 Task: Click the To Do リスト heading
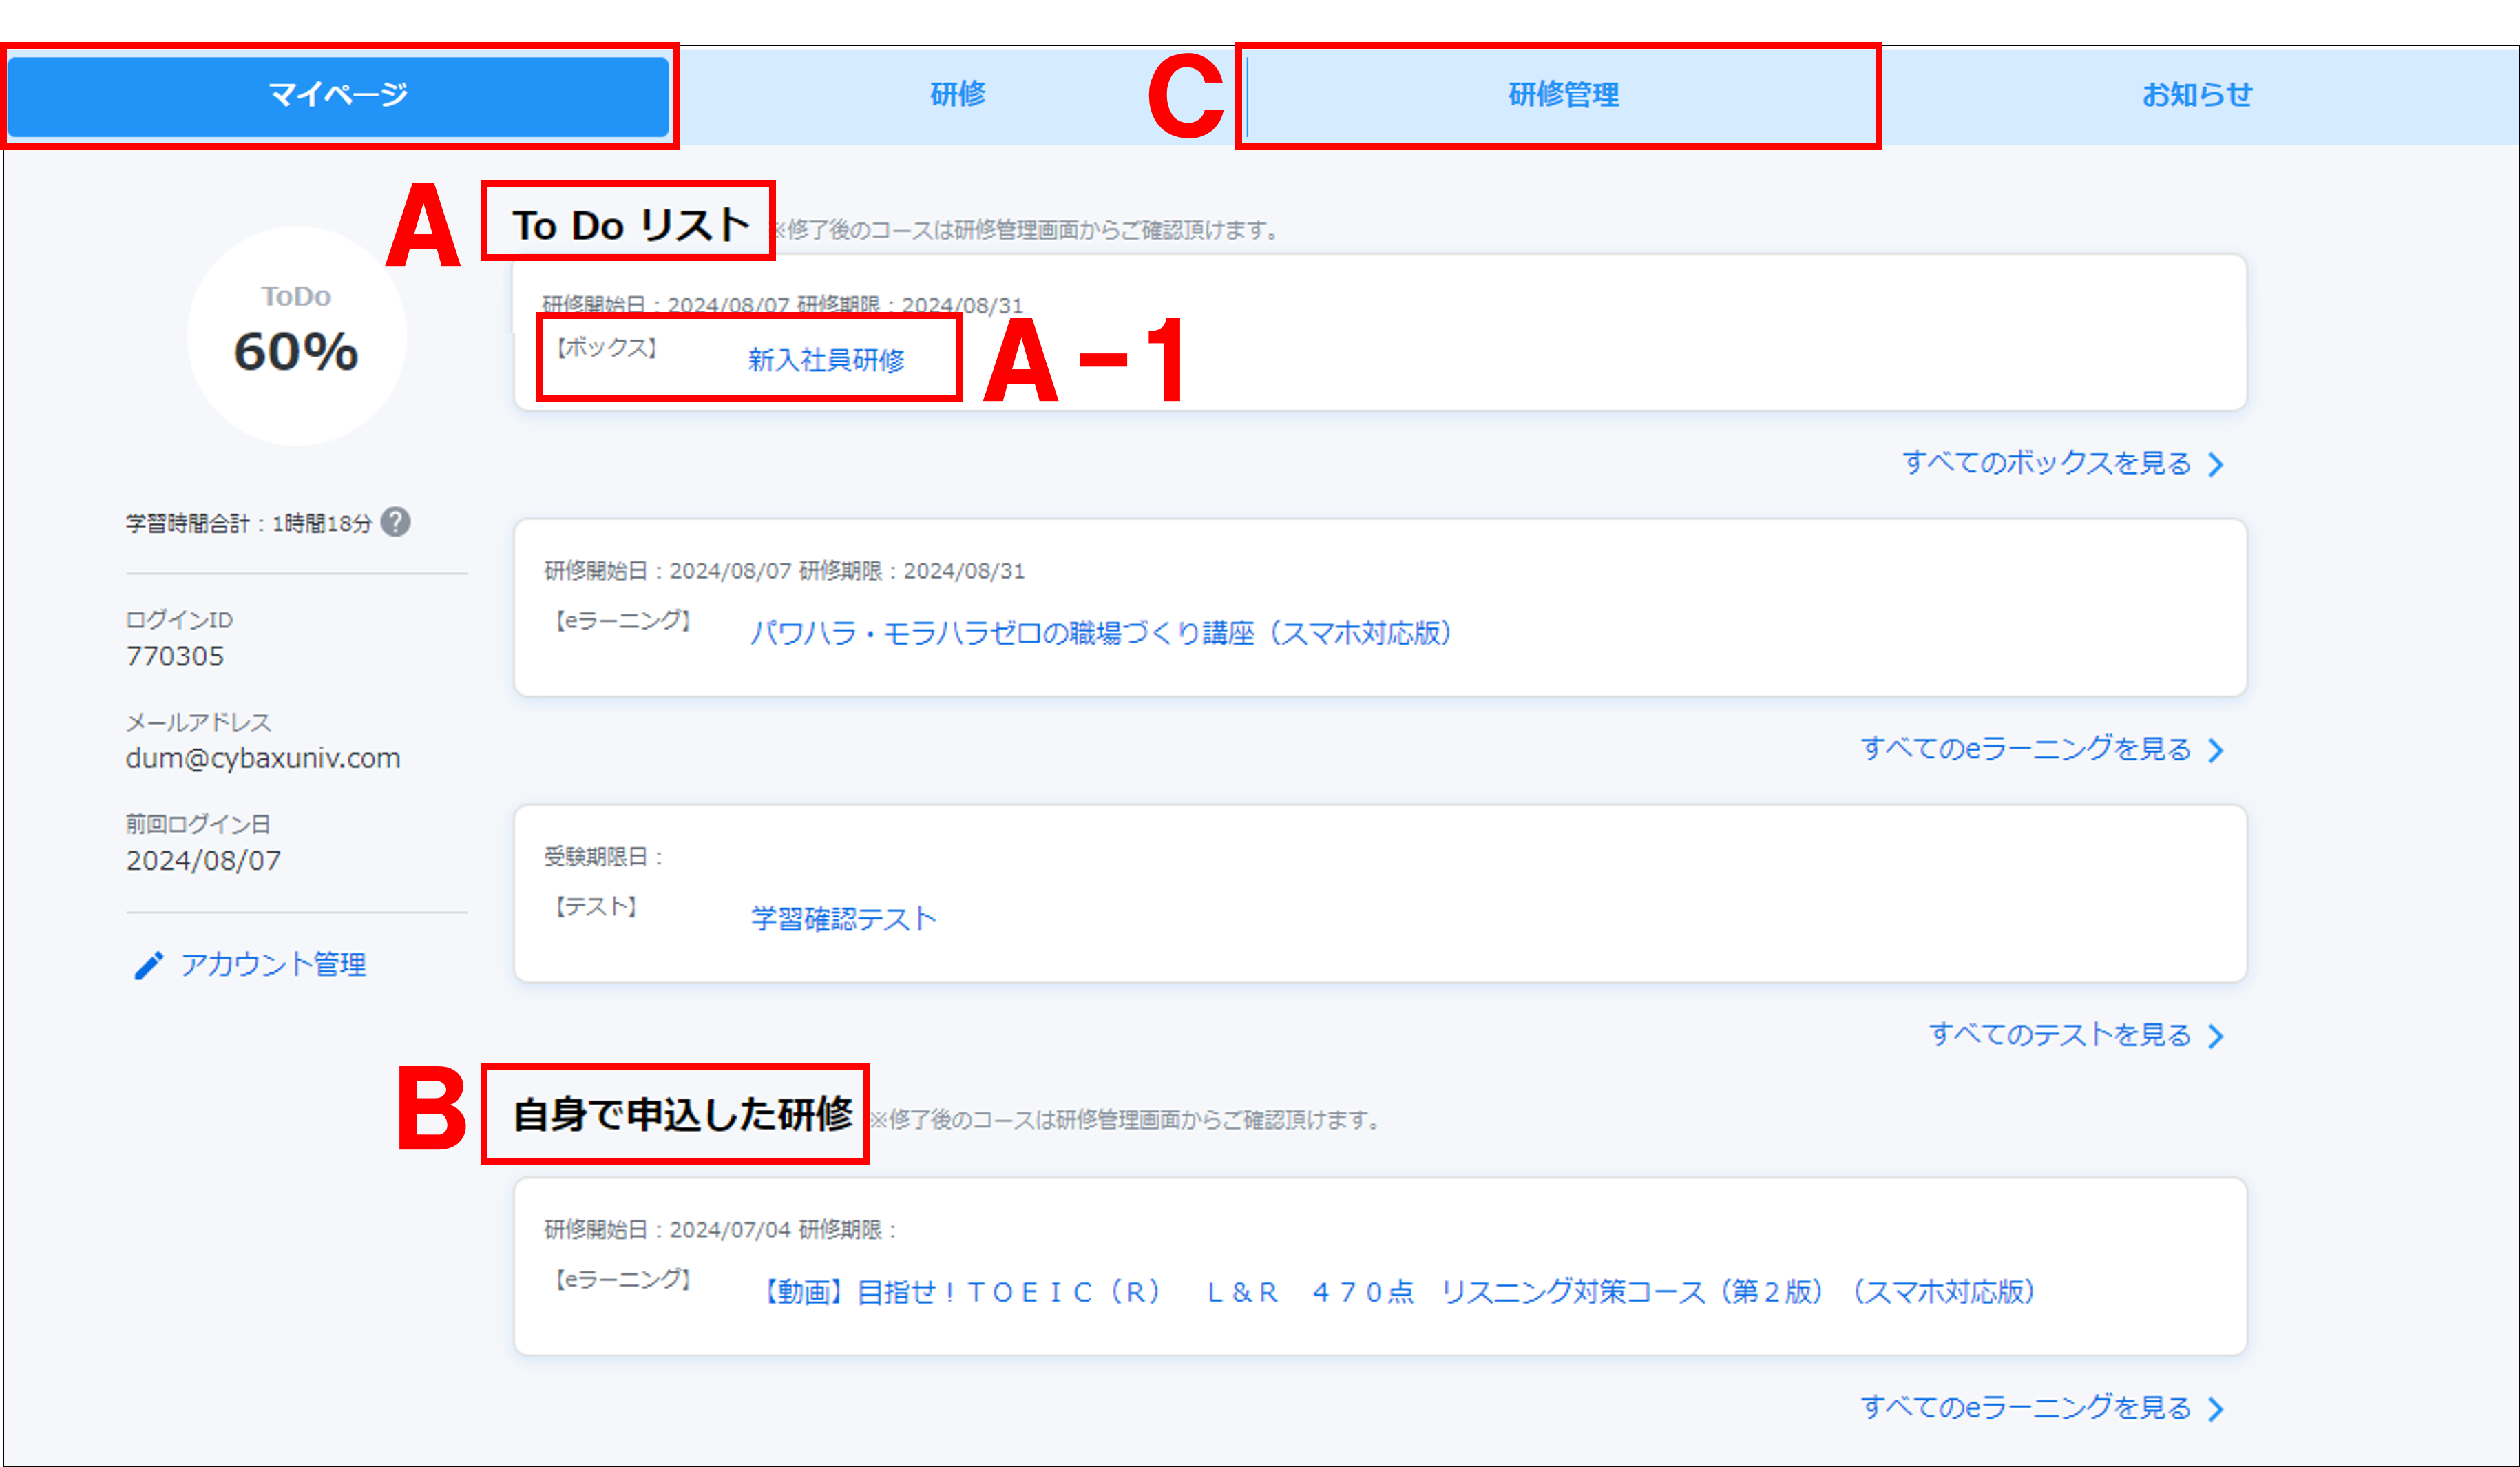630,225
